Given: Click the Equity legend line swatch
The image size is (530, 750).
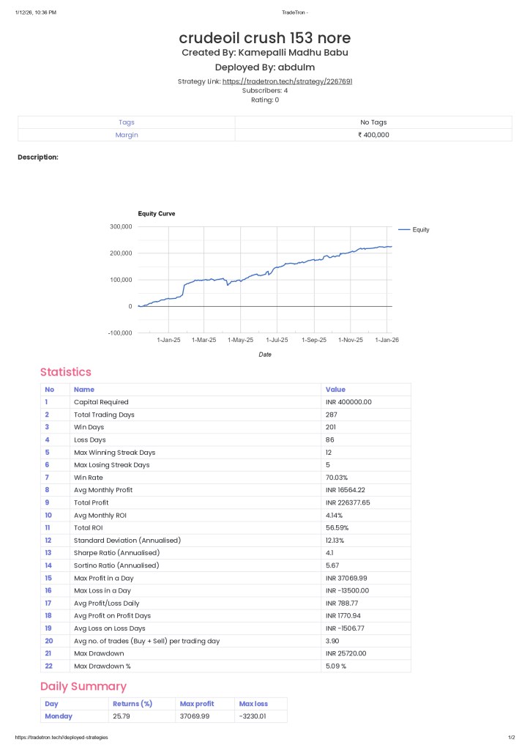Looking at the screenshot, I should (403, 230).
